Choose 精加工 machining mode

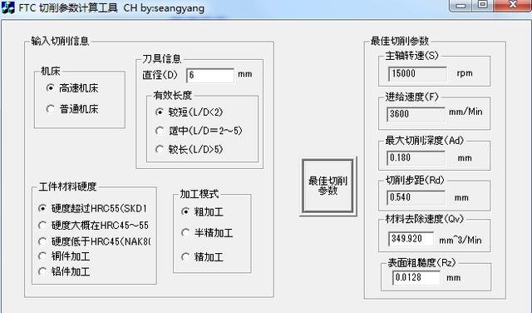point(202,257)
